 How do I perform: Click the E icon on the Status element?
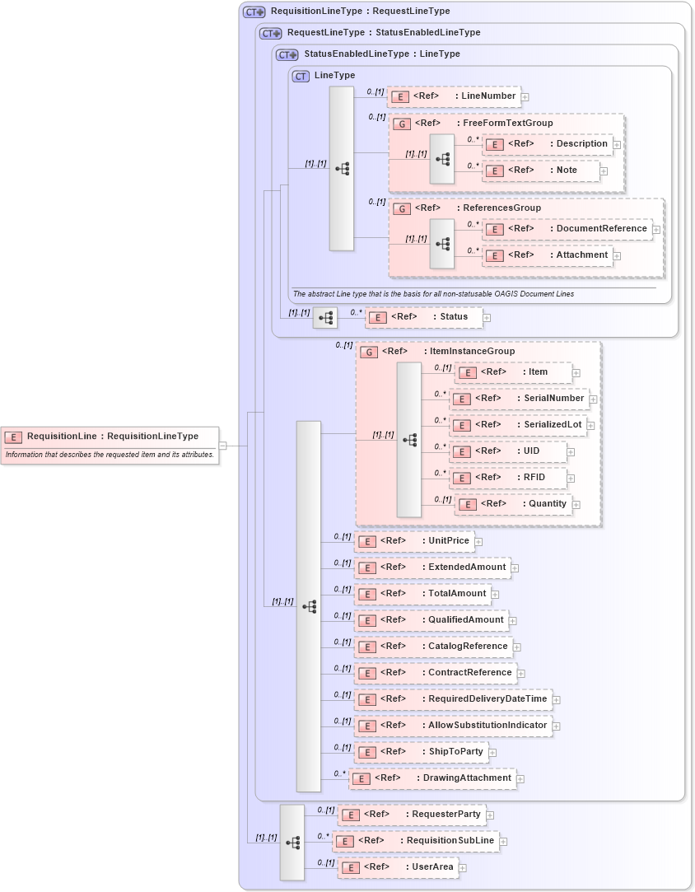pos(377,317)
